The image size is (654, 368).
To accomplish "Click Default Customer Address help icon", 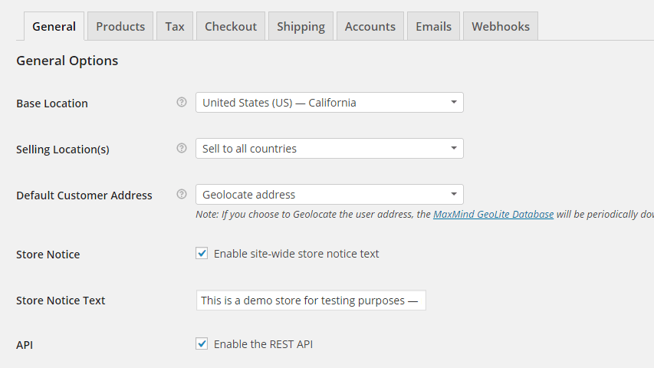I will click(182, 194).
